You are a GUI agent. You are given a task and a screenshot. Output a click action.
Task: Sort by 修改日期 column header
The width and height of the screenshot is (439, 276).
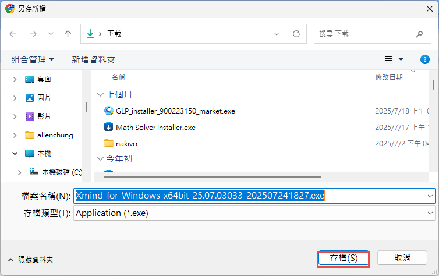[x=389, y=77]
